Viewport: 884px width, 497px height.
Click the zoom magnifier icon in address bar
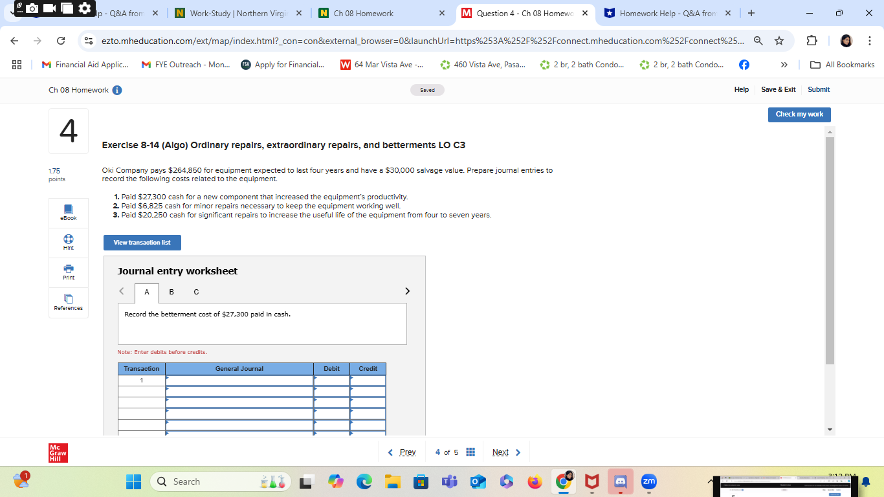[x=758, y=41]
